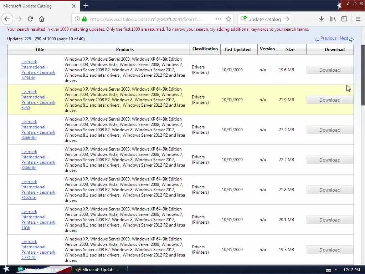Image resolution: width=365 pixels, height=274 pixels.
Task: Open the Lexmark E260 driver link
Action: click(x=38, y=100)
